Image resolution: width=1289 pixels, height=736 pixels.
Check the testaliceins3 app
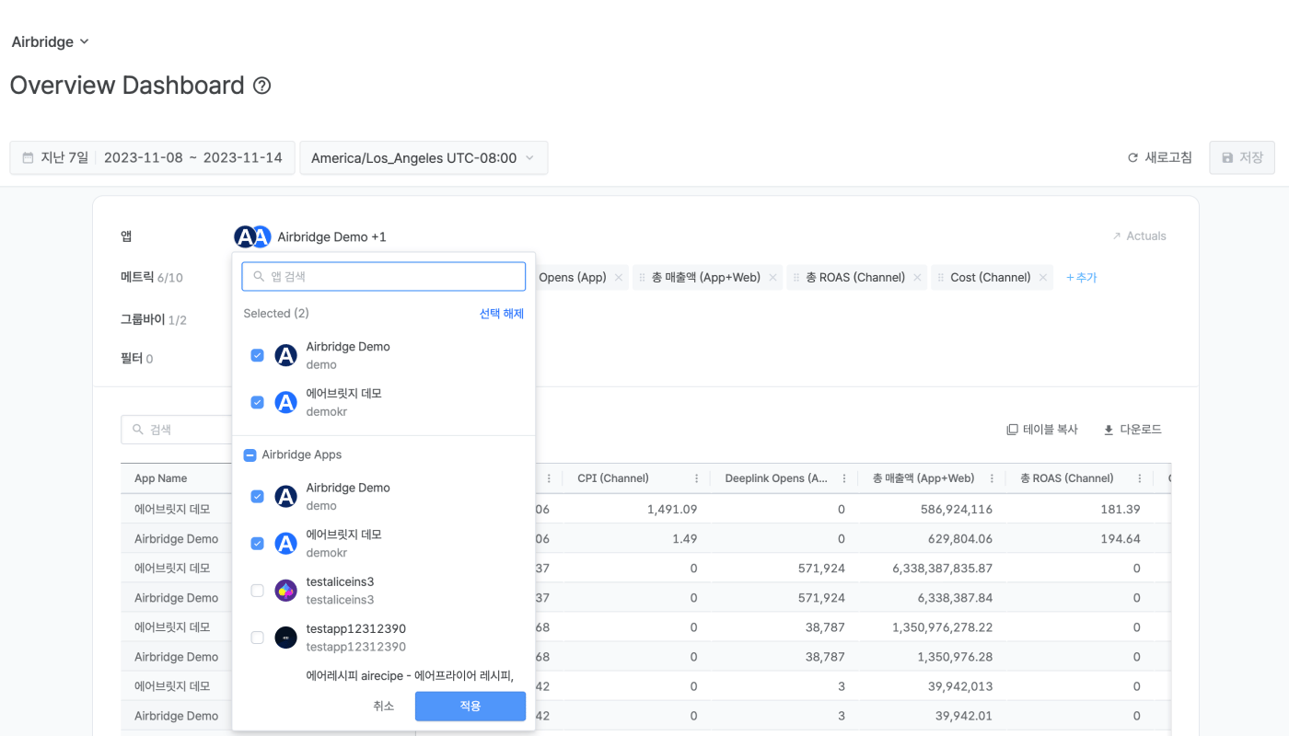[258, 591]
